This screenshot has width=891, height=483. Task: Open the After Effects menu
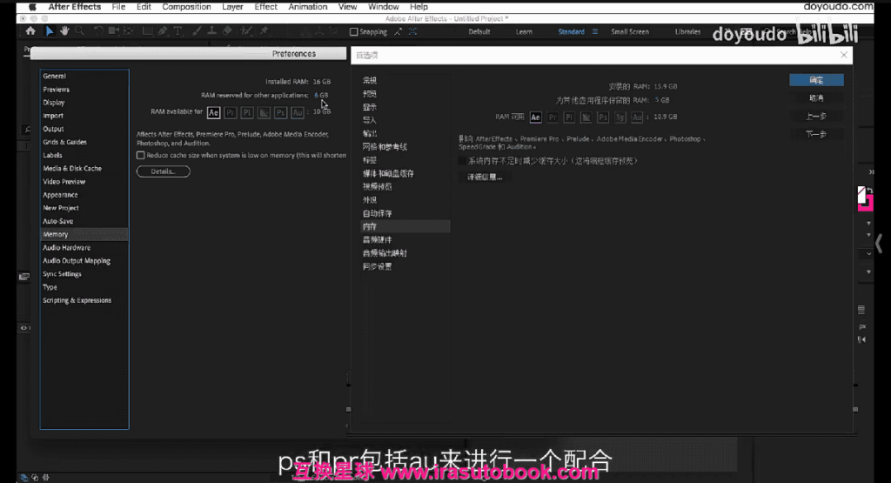75,7
